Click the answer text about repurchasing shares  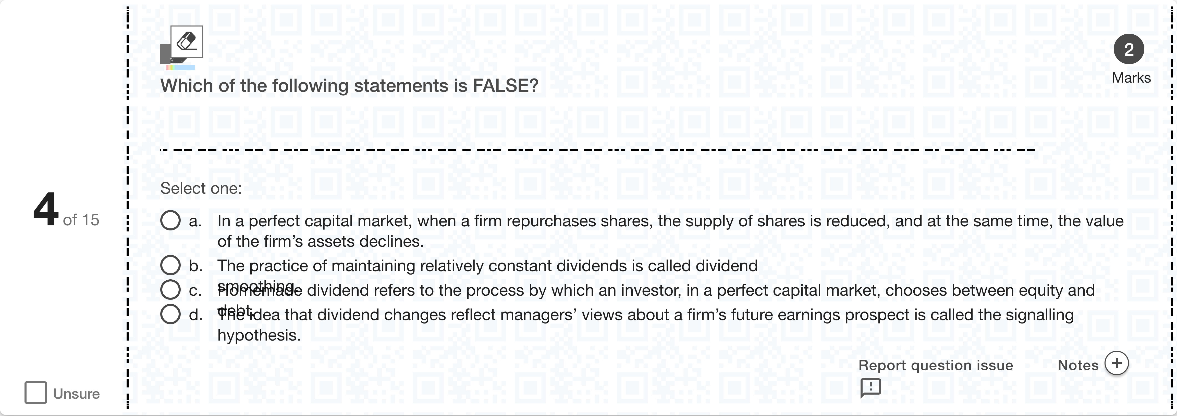(670, 221)
